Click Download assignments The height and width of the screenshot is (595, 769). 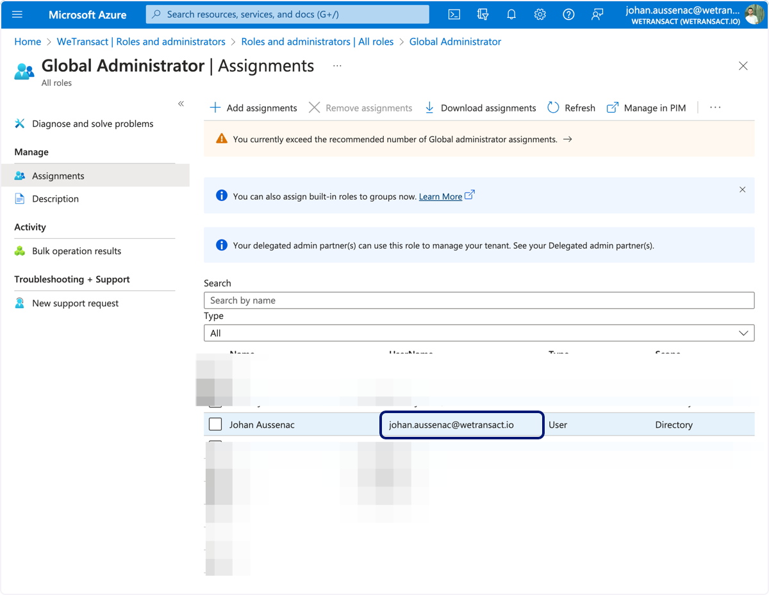[x=480, y=108]
